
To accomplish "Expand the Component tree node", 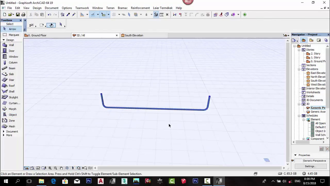I will tap(304, 139).
